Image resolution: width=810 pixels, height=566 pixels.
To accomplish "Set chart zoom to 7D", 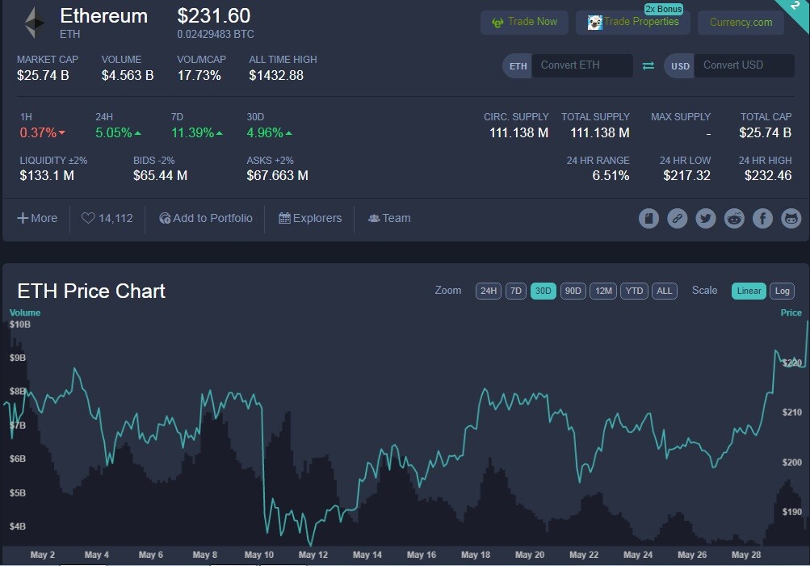I will pos(515,291).
